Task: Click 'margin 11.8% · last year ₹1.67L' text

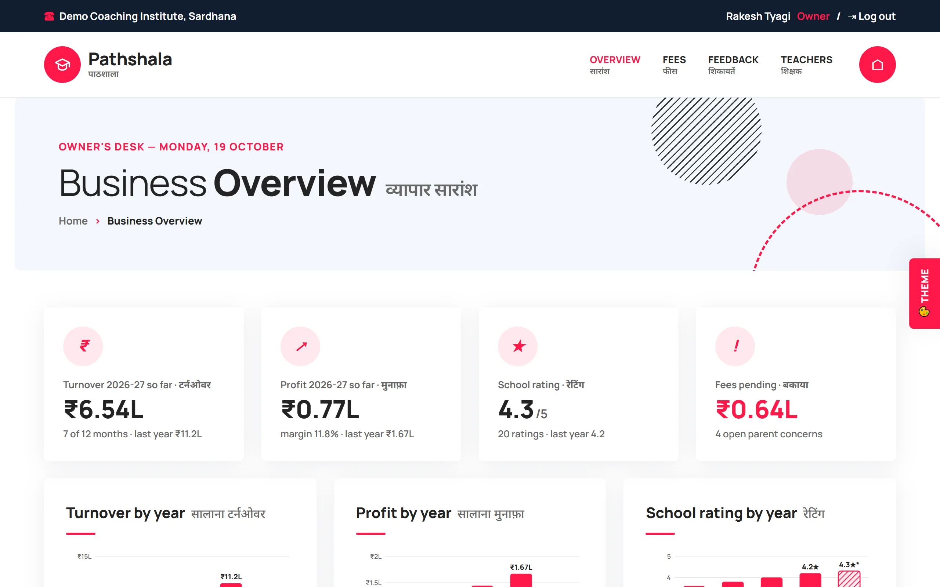Action: pos(347,434)
